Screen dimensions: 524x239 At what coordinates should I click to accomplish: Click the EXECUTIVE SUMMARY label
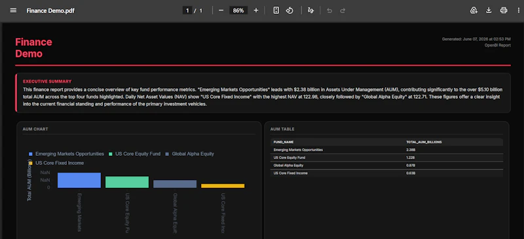pos(47,81)
